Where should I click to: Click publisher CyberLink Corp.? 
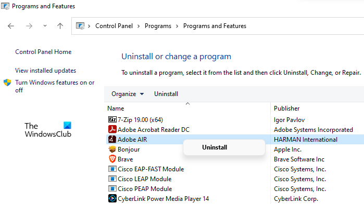(x=296, y=199)
